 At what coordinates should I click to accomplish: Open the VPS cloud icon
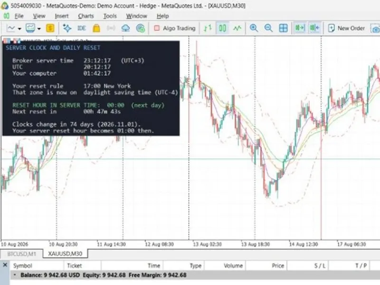pos(125,28)
